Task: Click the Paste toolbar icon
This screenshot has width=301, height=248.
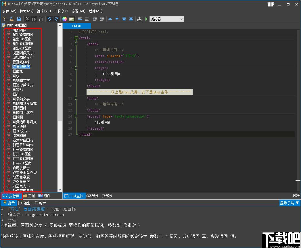Action: click(x=41, y=19)
